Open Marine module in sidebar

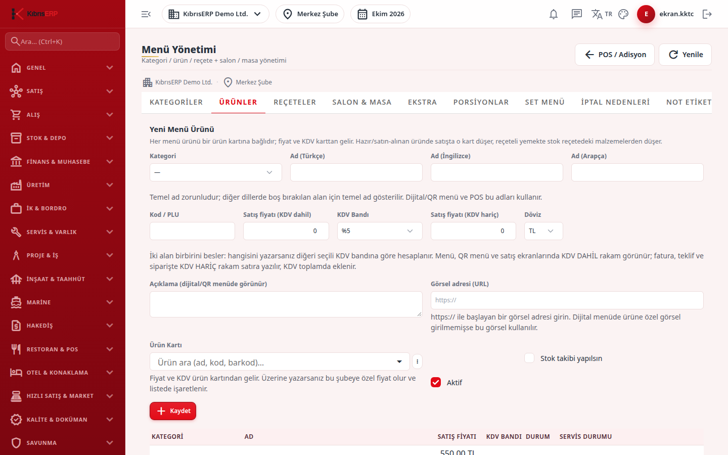[63, 302]
